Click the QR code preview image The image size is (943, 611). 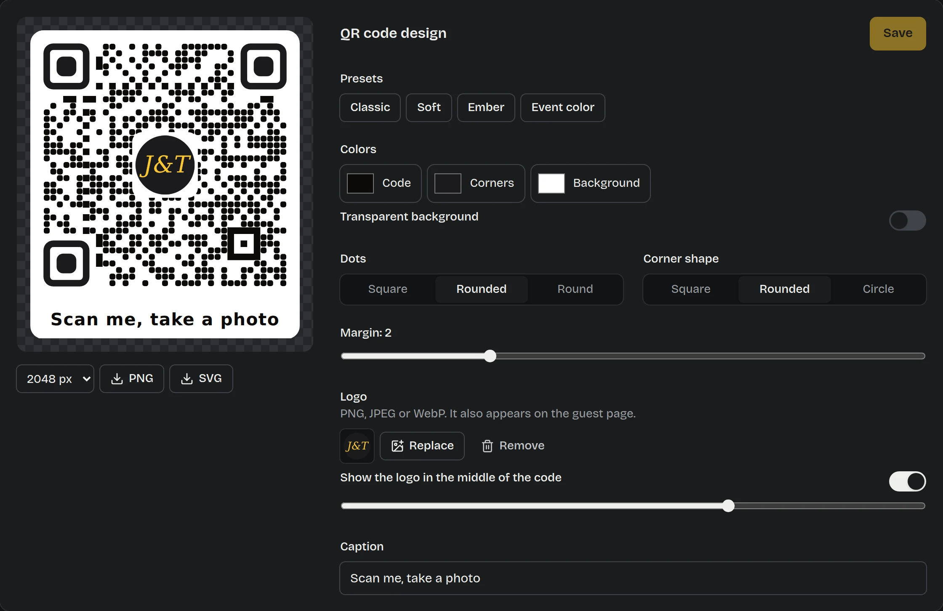[165, 184]
